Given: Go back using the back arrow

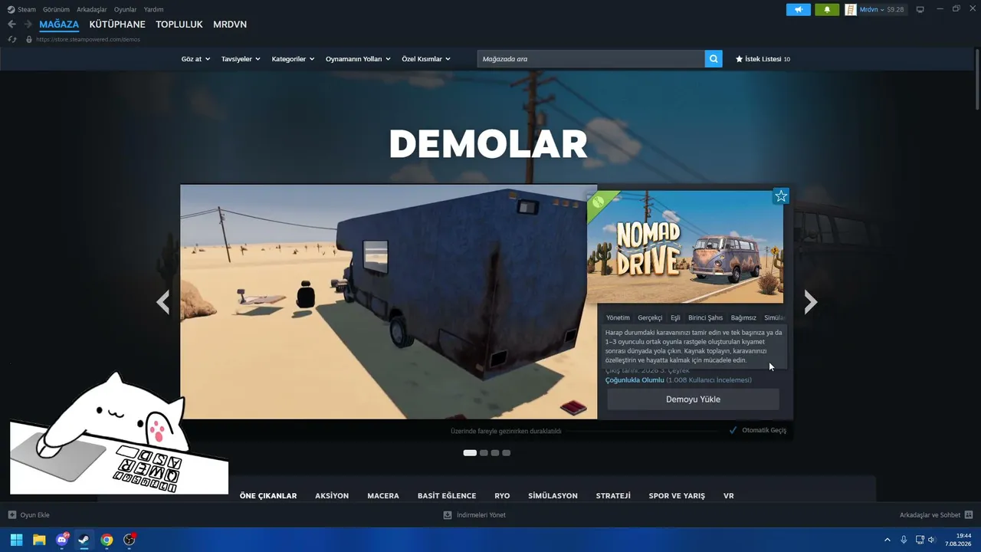Looking at the screenshot, I should click(11, 25).
